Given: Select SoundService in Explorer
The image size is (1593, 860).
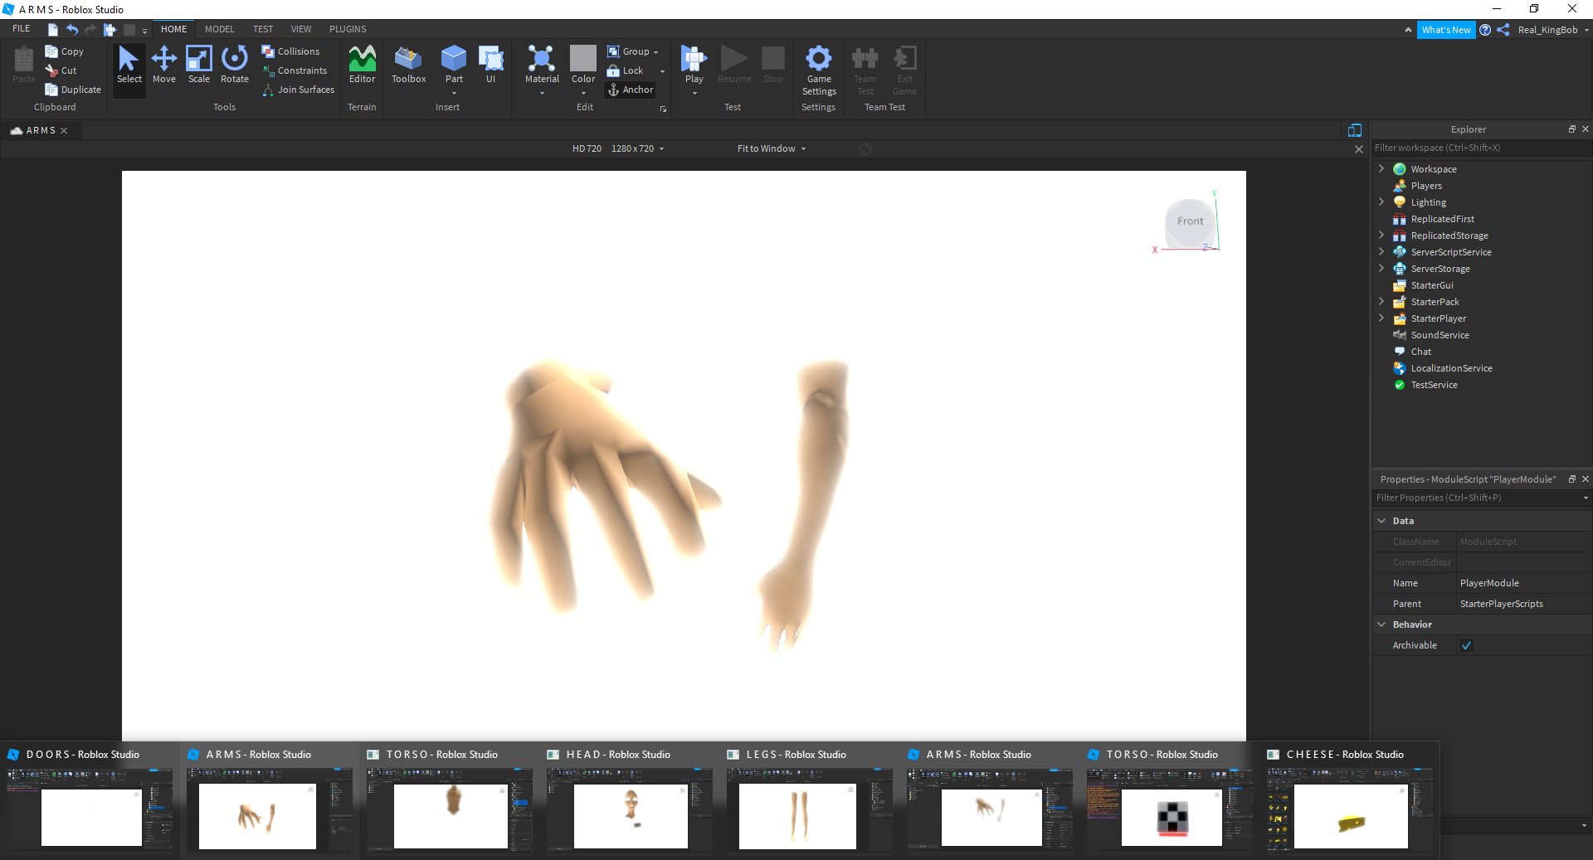Looking at the screenshot, I should click(x=1440, y=335).
